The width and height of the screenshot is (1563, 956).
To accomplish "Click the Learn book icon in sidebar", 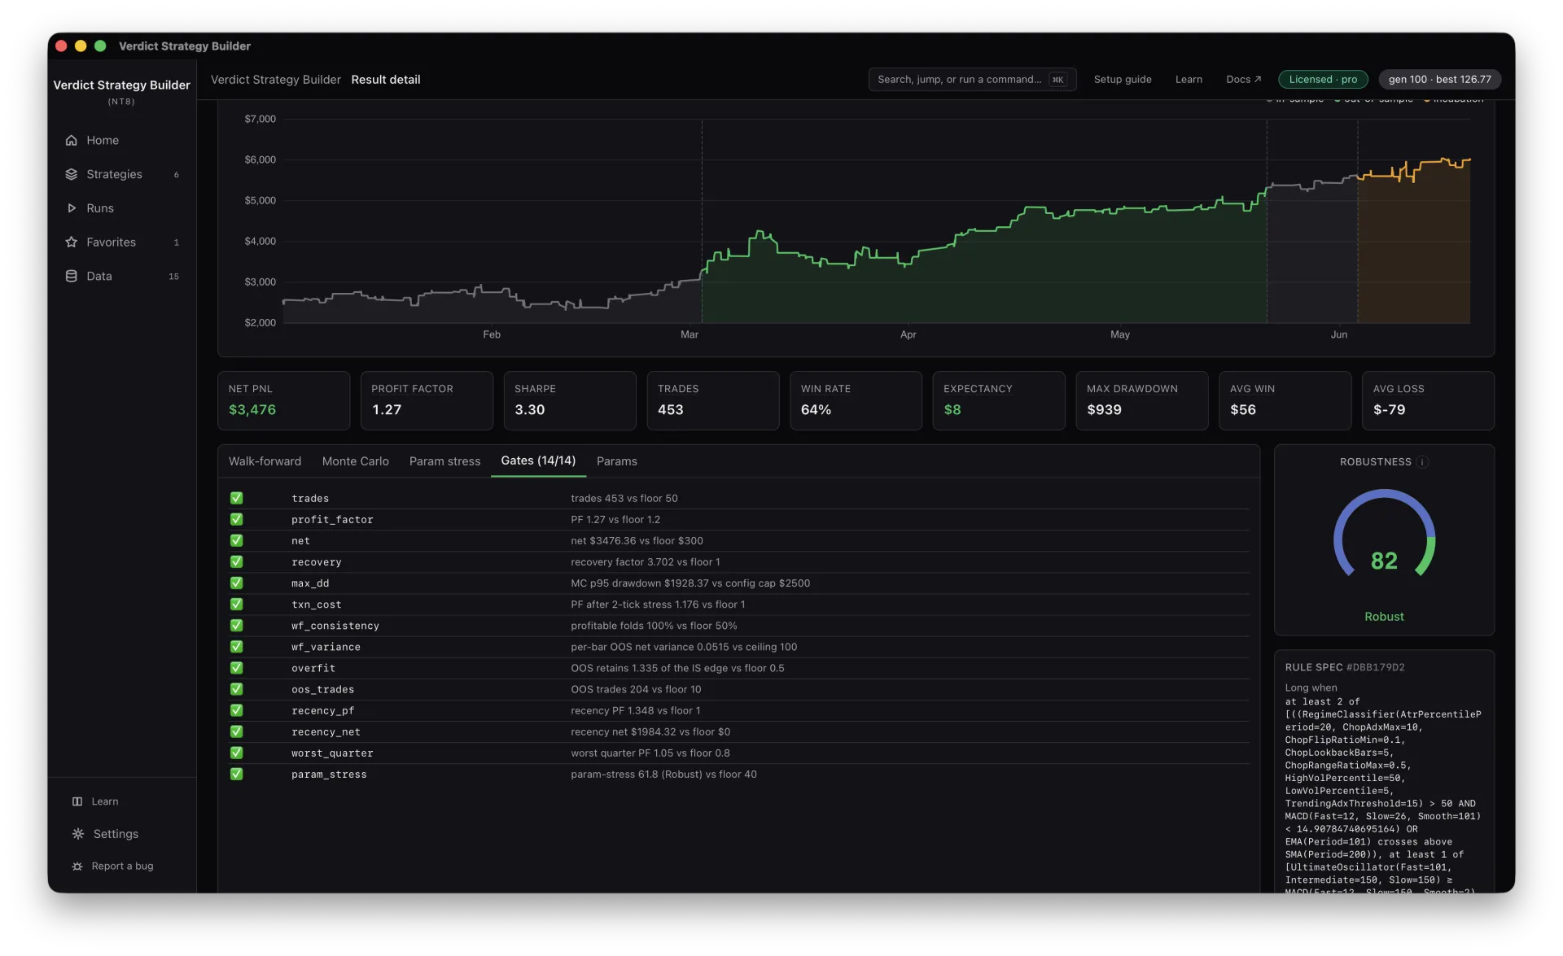I will click(77, 801).
